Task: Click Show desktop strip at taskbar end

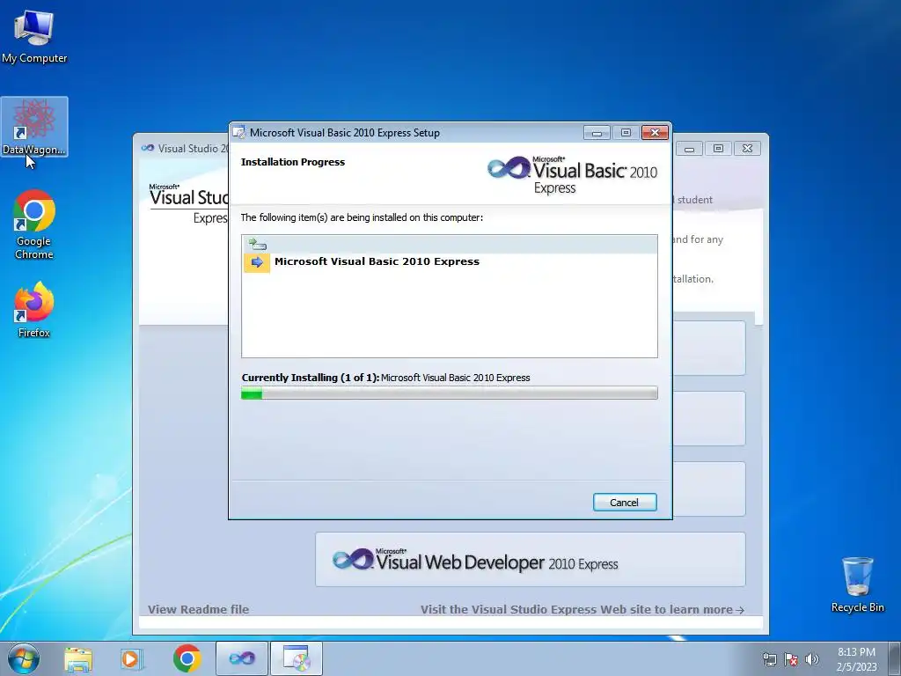Action: pyautogui.click(x=895, y=658)
